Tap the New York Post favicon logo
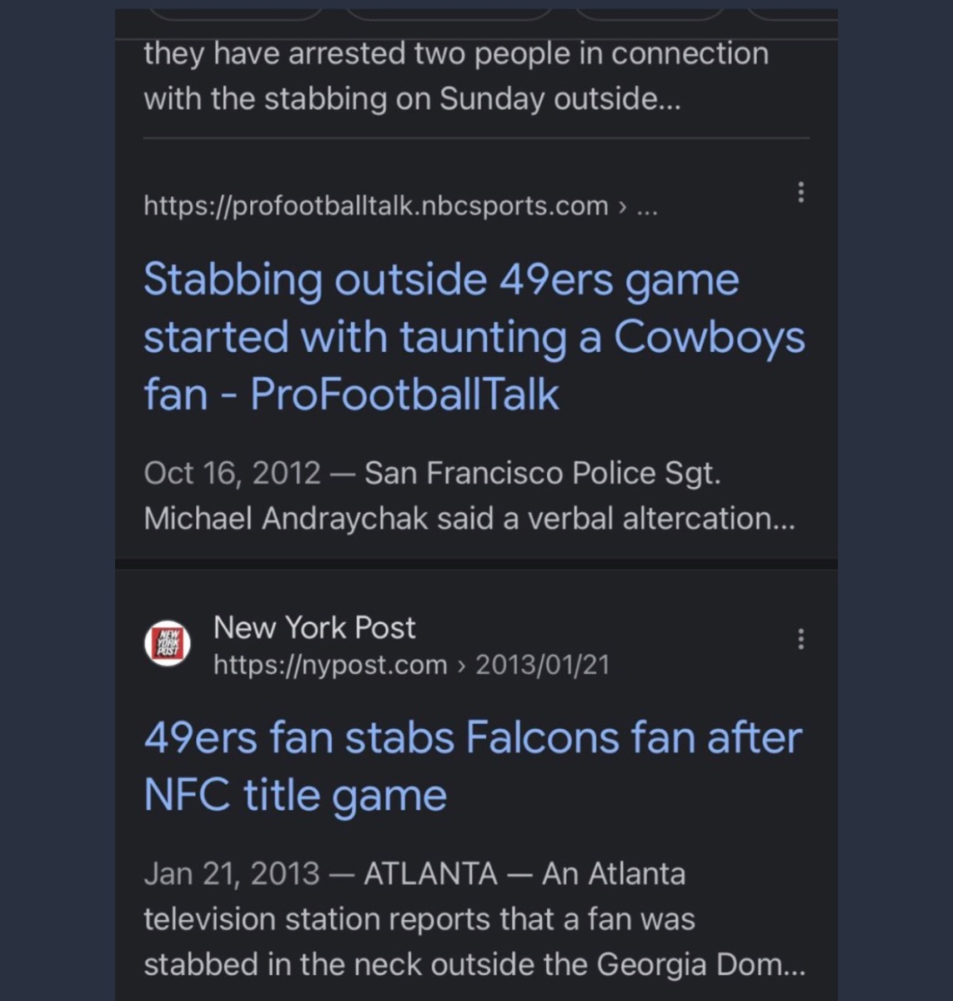 [168, 644]
